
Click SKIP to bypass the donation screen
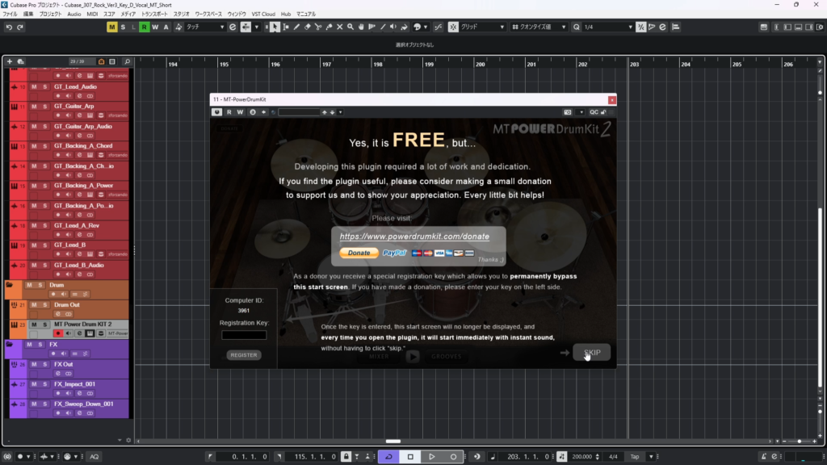(592, 353)
